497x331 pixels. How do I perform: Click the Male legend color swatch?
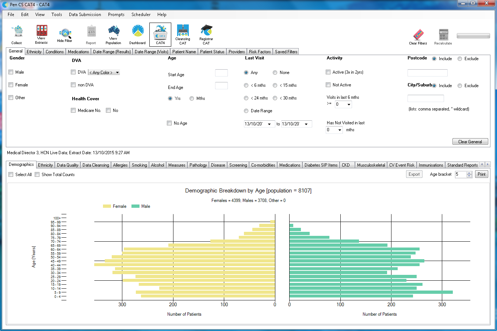click(135, 206)
